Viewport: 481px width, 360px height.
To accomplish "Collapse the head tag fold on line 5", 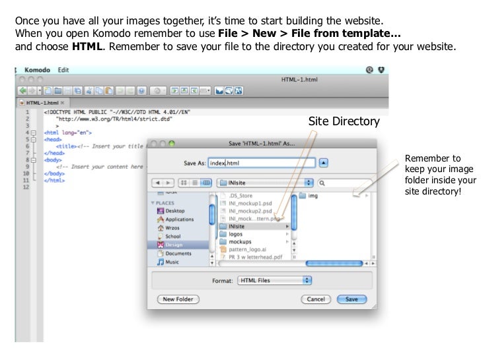I will [x=34, y=140].
